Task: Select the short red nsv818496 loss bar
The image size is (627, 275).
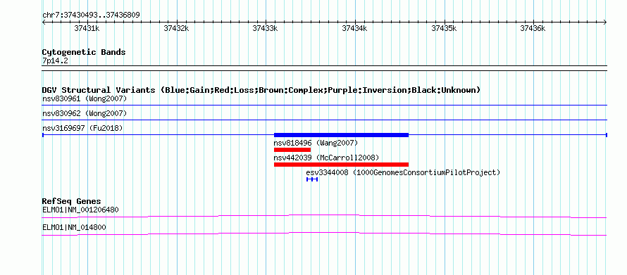Action: (292, 150)
